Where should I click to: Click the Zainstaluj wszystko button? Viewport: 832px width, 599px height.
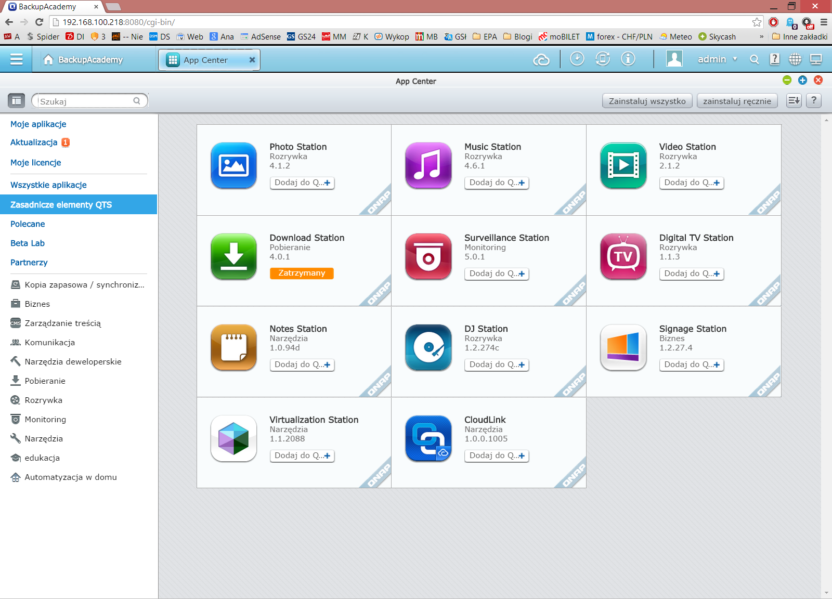click(x=647, y=101)
